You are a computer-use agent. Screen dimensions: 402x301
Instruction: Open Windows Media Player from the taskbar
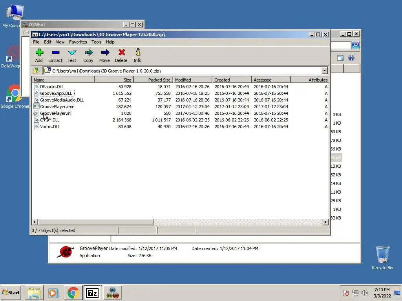pos(53,293)
